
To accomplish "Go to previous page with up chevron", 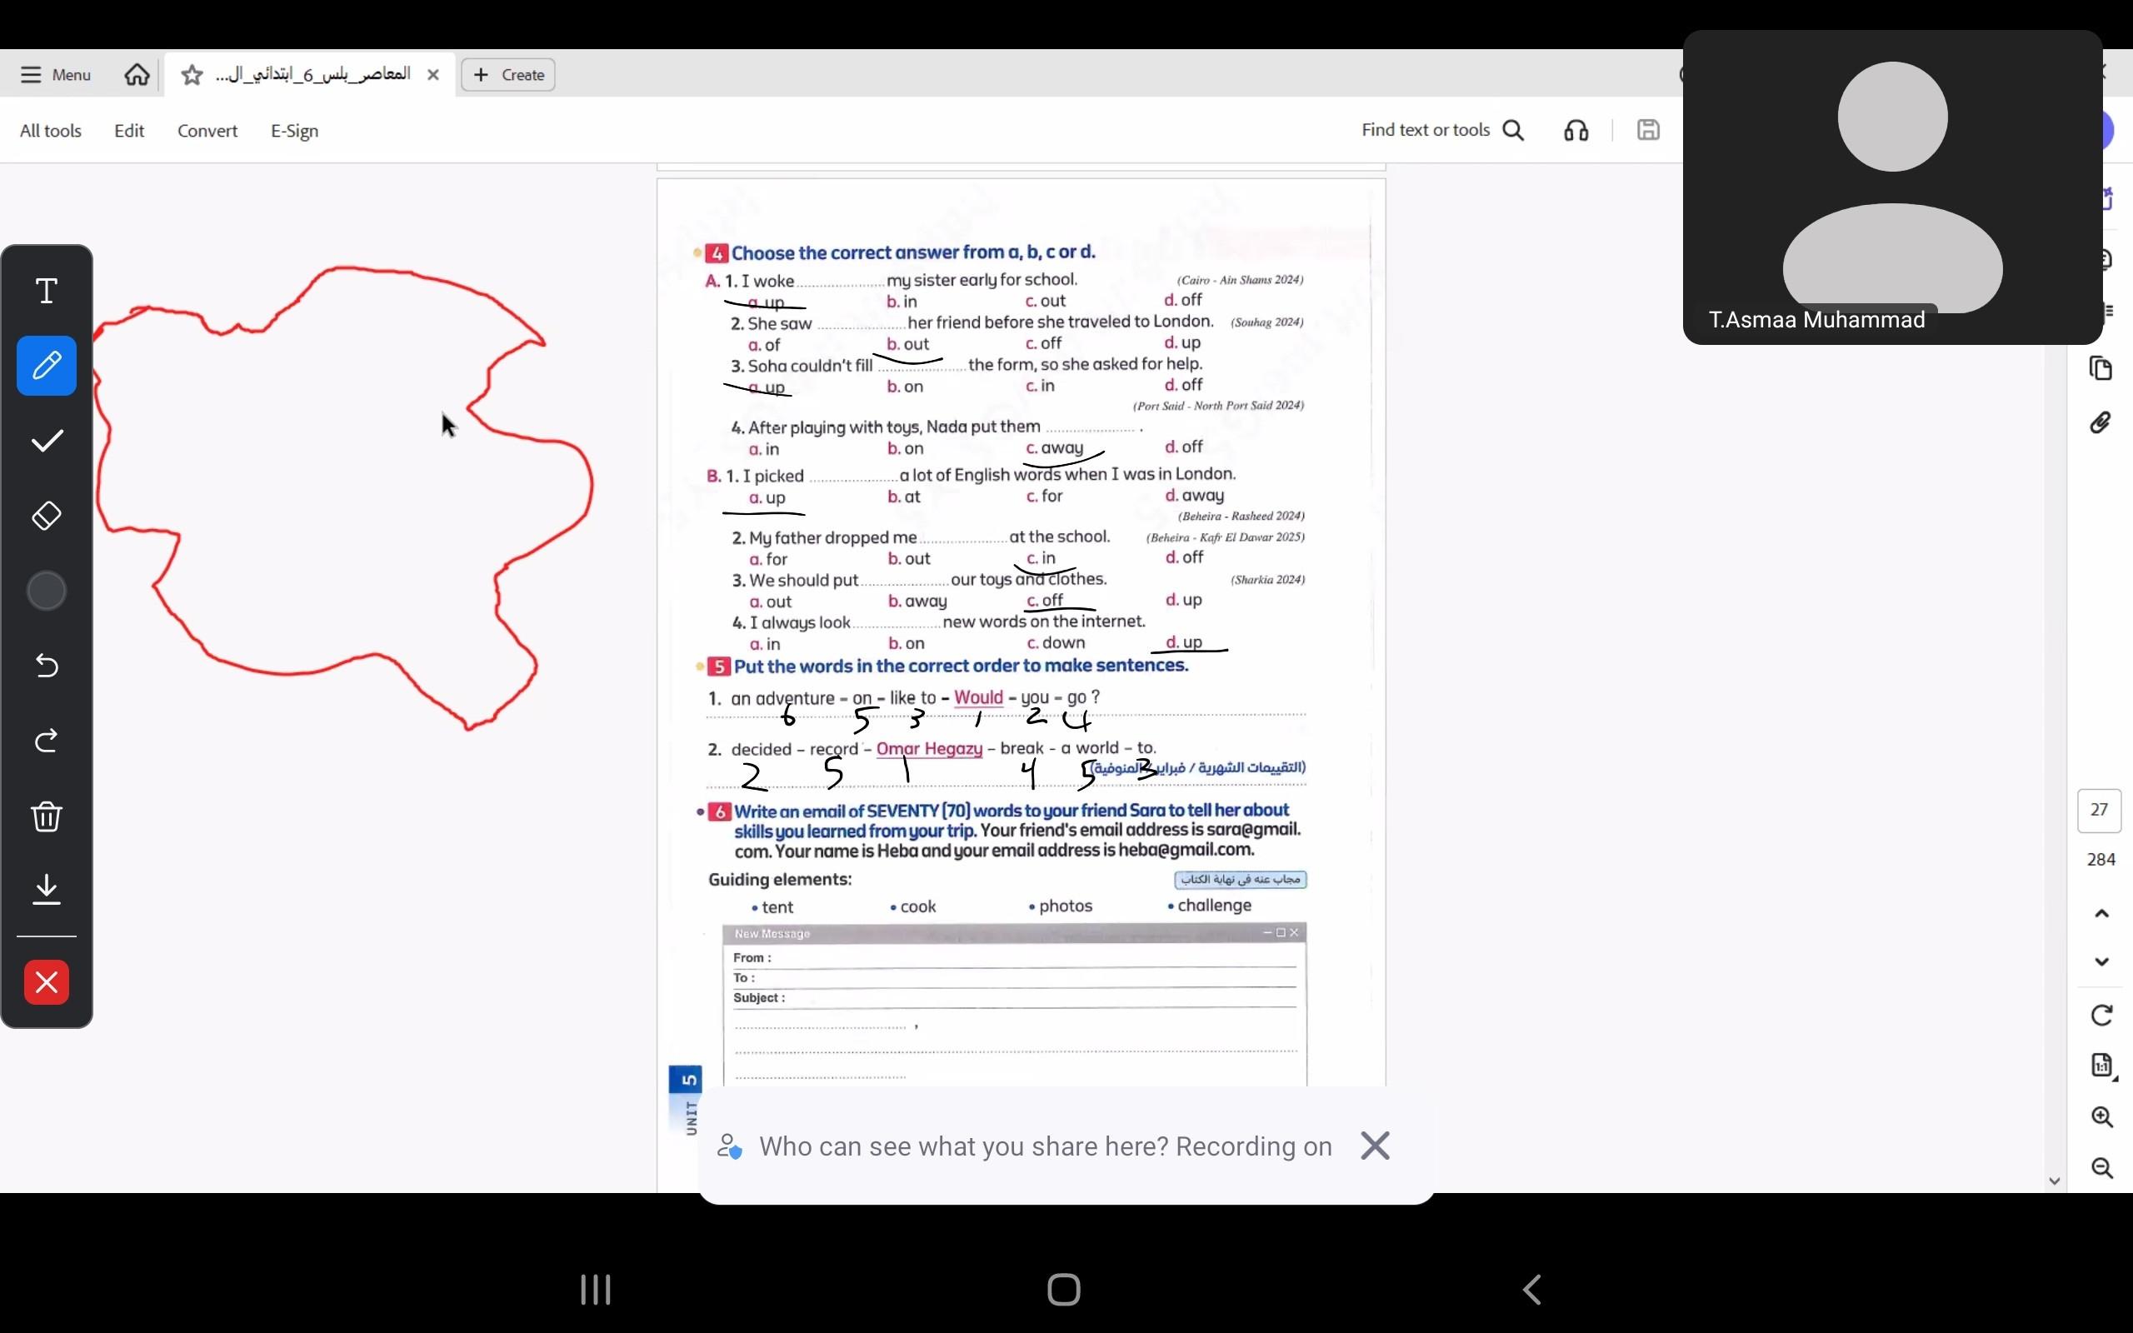I will (2101, 913).
